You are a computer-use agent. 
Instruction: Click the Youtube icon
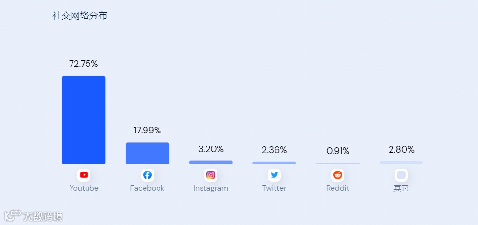tap(84, 175)
